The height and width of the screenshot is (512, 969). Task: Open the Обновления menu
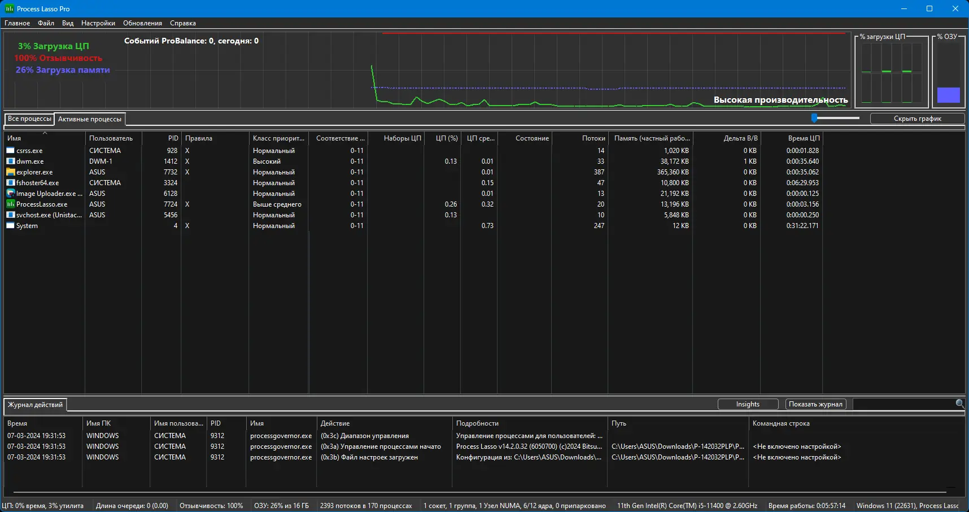[143, 23]
